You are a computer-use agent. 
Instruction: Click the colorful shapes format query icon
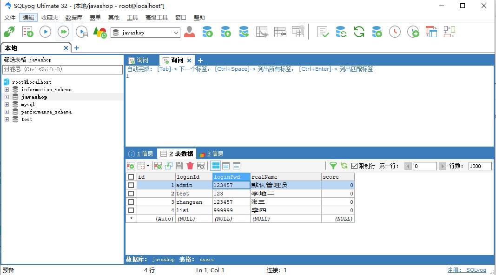coord(99,32)
